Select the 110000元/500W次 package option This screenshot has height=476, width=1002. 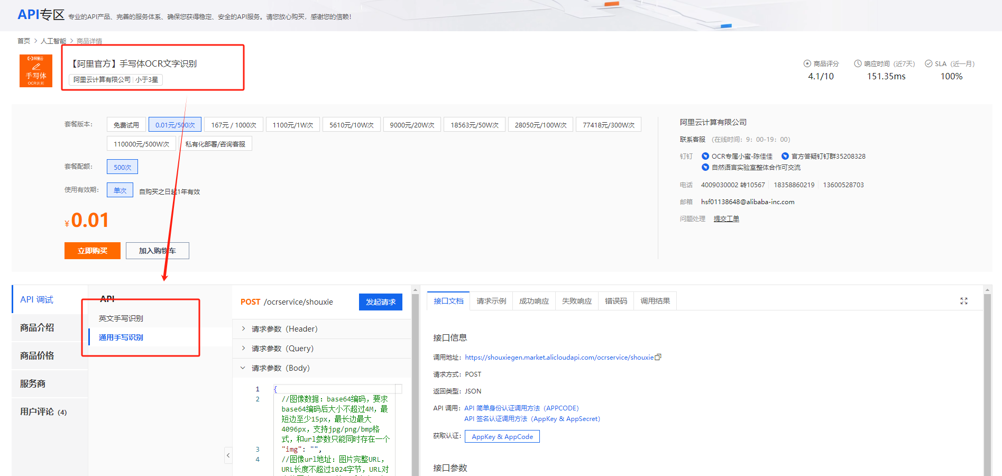[x=142, y=144]
